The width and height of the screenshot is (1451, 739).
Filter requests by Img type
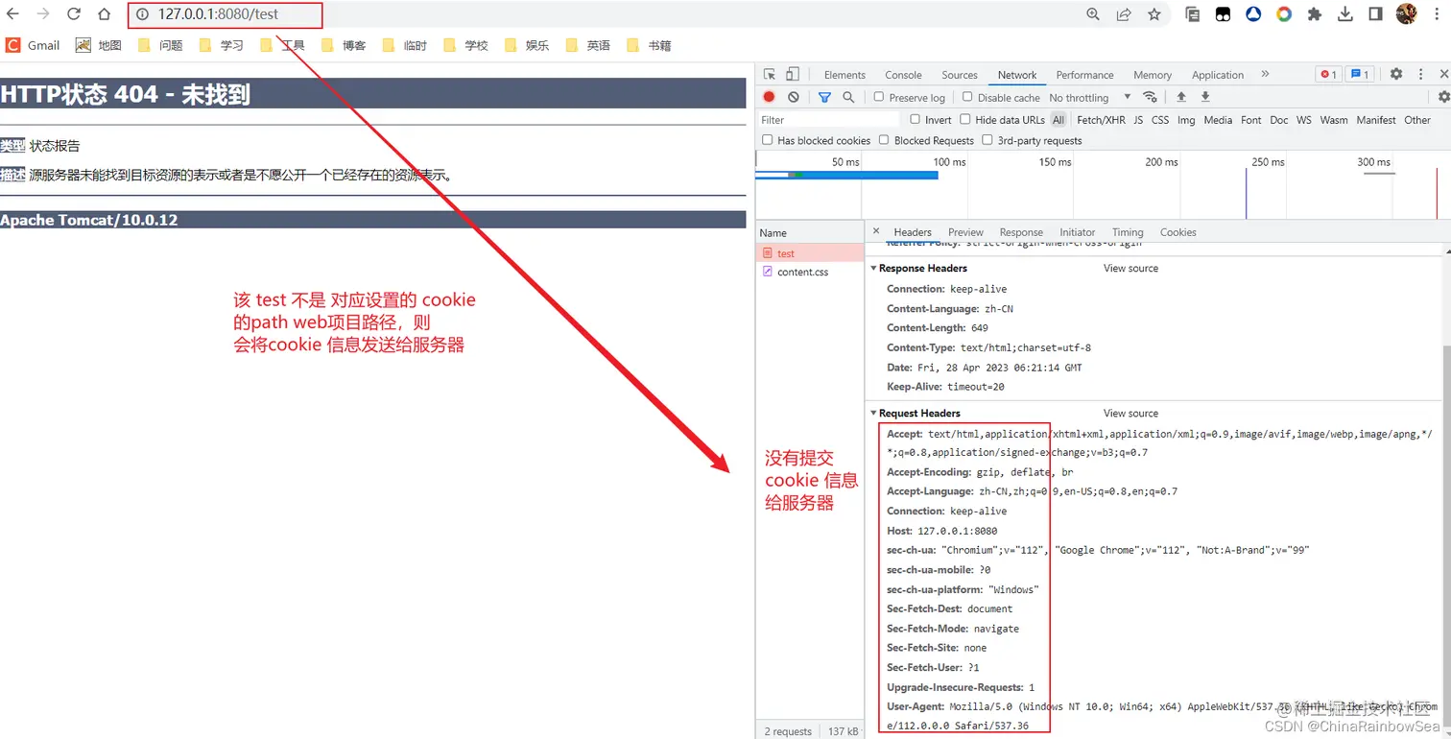coord(1186,120)
